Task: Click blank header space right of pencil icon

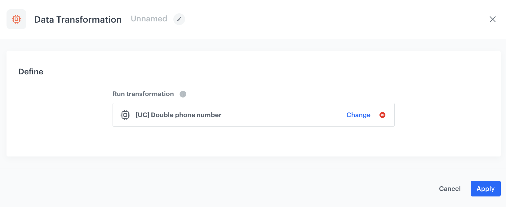Action: [x=310, y=19]
